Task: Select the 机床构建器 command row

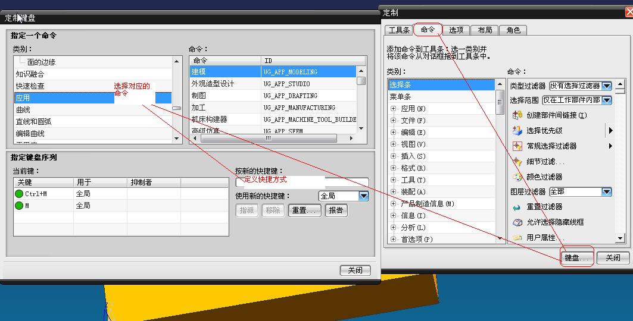Action: pos(273,119)
